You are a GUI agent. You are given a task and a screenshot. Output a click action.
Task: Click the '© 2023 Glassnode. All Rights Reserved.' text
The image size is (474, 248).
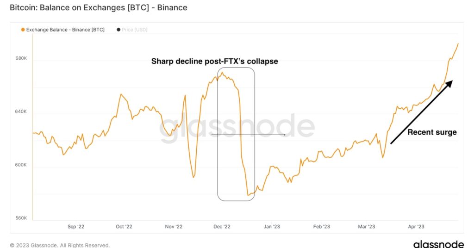point(60,245)
